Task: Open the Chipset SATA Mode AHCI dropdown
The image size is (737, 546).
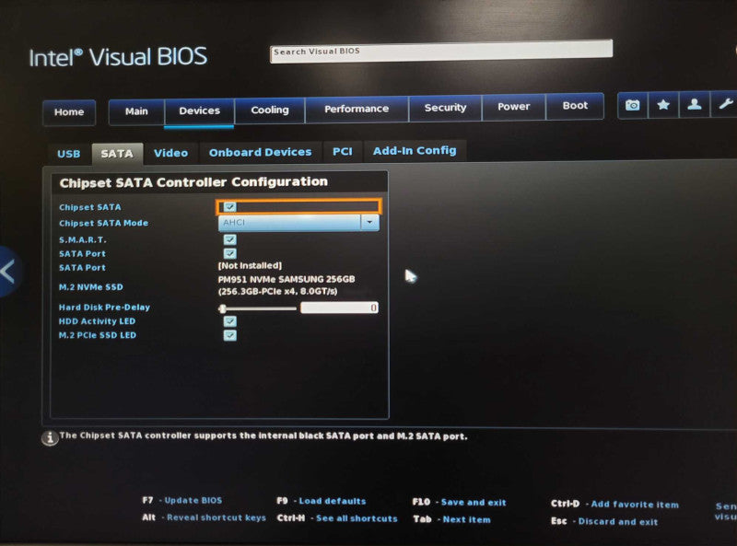Action: [298, 222]
